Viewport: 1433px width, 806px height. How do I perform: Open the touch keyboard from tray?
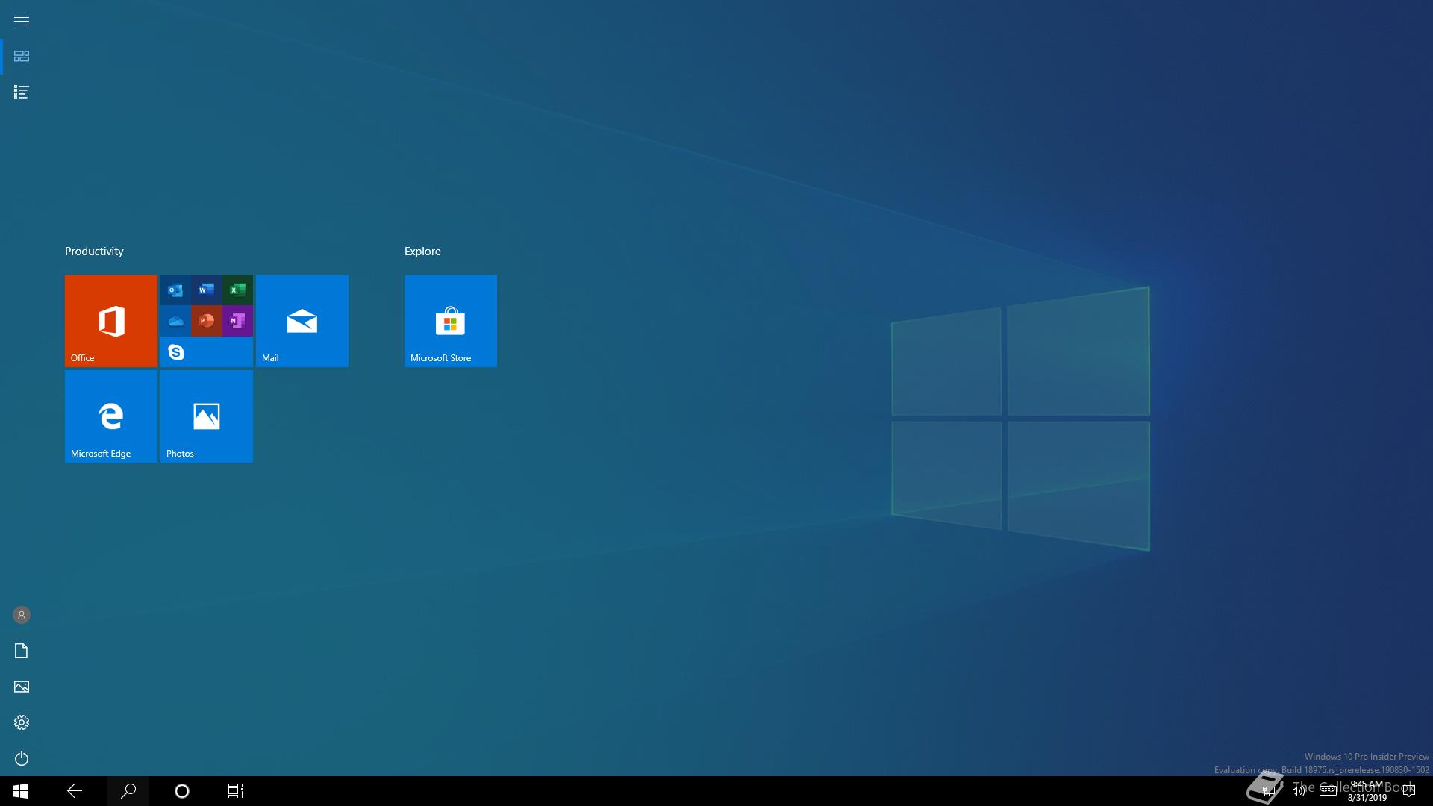click(x=1328, y=791)
